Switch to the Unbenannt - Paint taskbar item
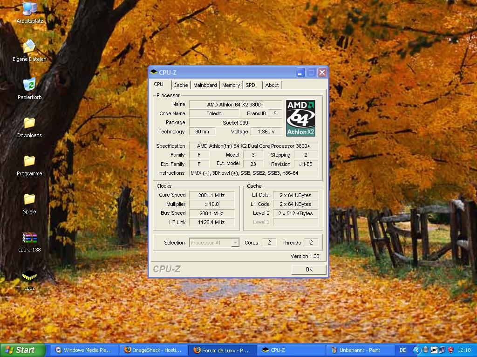This screenshot has height=357, width=477. point(360,350)
